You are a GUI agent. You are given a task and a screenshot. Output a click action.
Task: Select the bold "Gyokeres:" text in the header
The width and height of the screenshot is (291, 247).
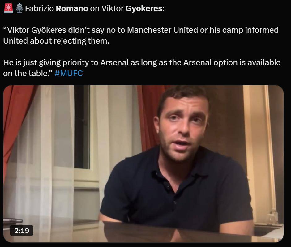(145, 9)
